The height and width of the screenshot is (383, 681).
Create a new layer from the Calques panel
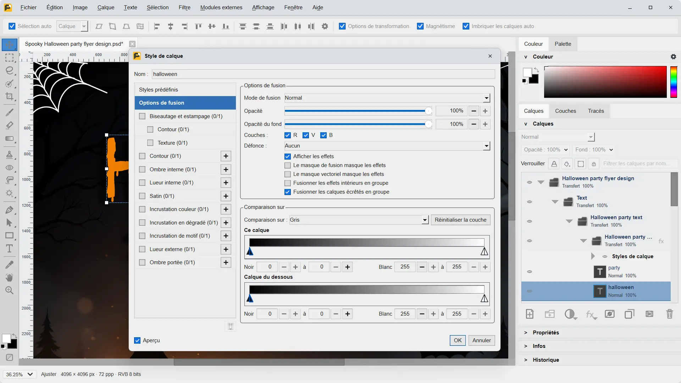530,314
